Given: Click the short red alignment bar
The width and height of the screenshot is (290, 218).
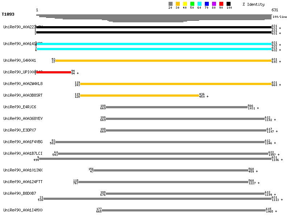Looking at the screenshot, I should (x=54, y=72).
